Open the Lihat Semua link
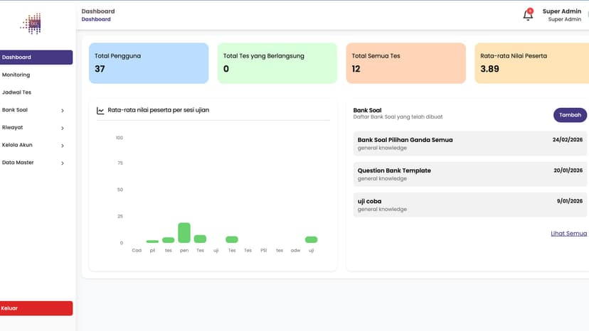This screenshot has width=589, height=331. click(568, 234)
